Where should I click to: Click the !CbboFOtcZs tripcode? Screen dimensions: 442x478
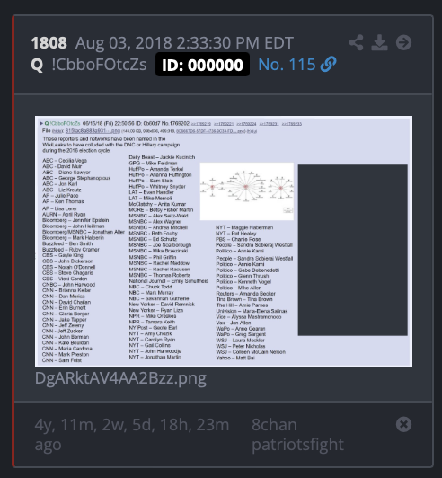(x=99, y=65)
